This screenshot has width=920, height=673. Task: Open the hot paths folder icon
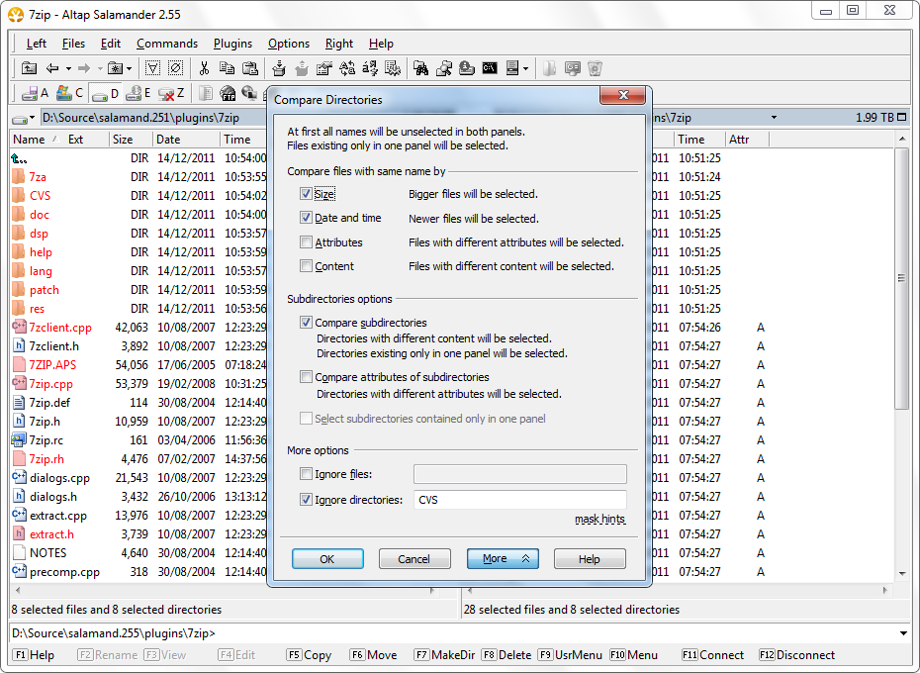pyautogui.click(x=115, y=68)
